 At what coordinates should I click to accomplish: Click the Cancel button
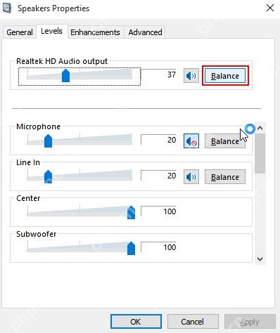(x=193, y=322)
